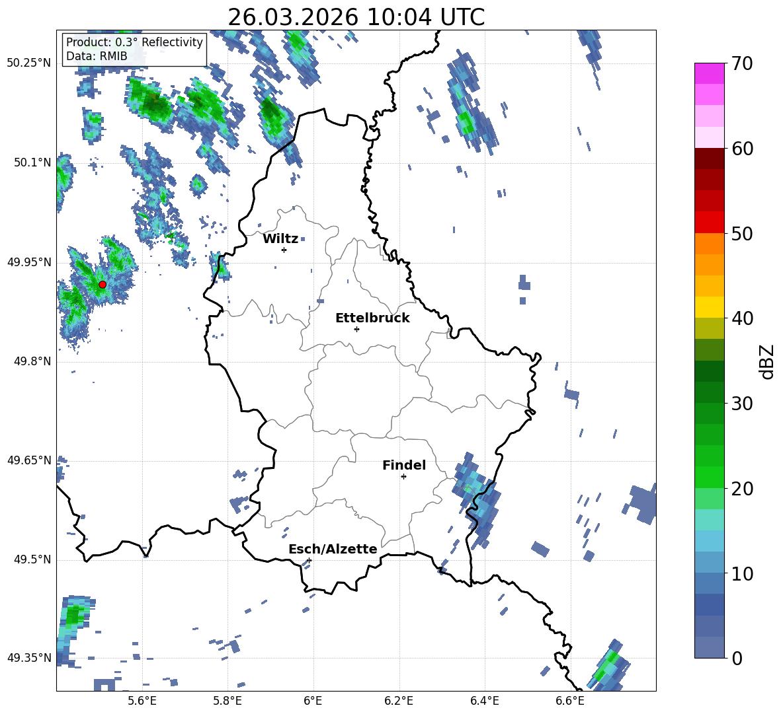Click the Findel city label
This screenshot has width=783, height=714.
404,465
